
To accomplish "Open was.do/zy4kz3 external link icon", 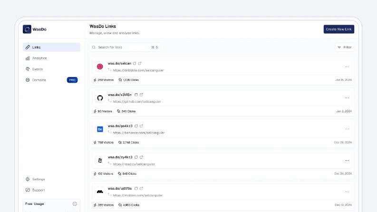I will 141,157.
